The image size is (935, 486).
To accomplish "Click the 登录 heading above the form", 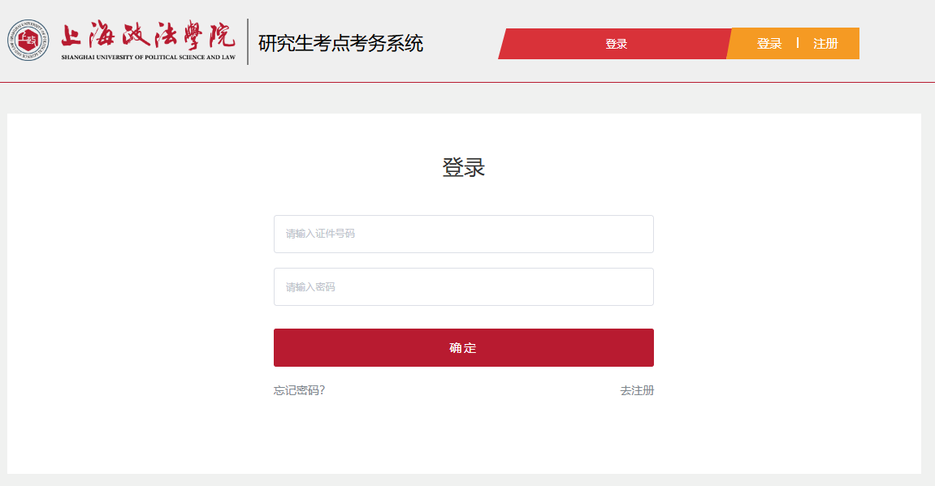I will point(463,168).
